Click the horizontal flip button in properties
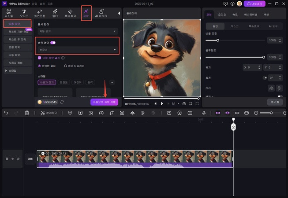 [x=271, y=88]
